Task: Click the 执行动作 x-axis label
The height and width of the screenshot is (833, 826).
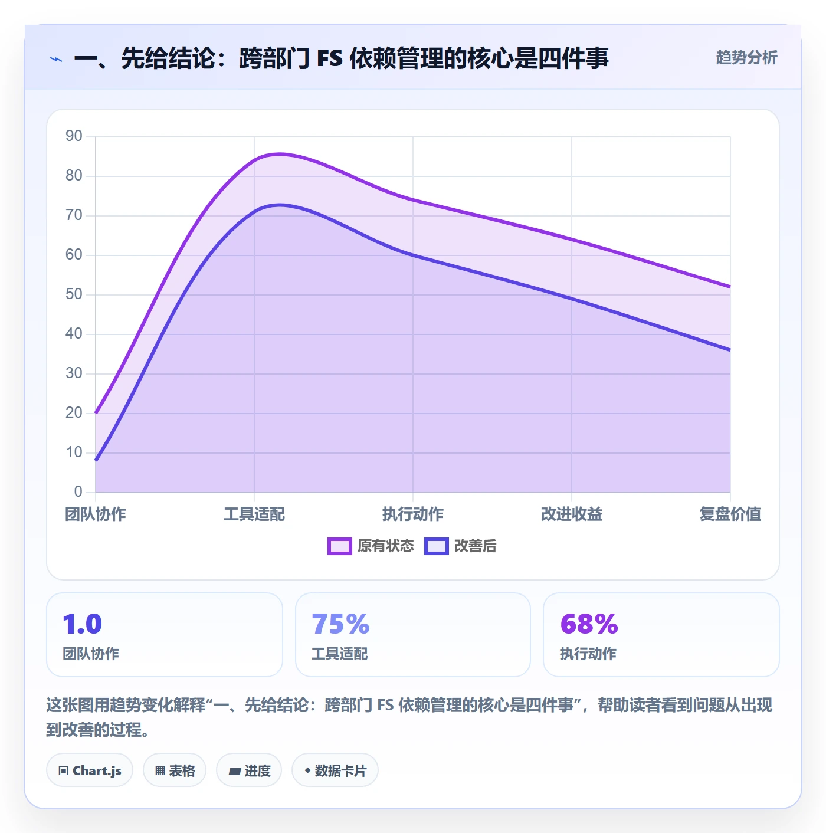Action: (x=413, y=514)
